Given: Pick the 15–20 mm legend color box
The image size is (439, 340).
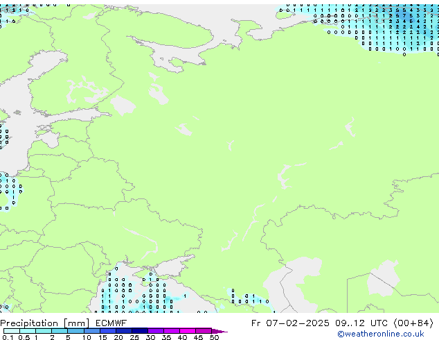Looking at the screenshot, I should pos(107,331).
